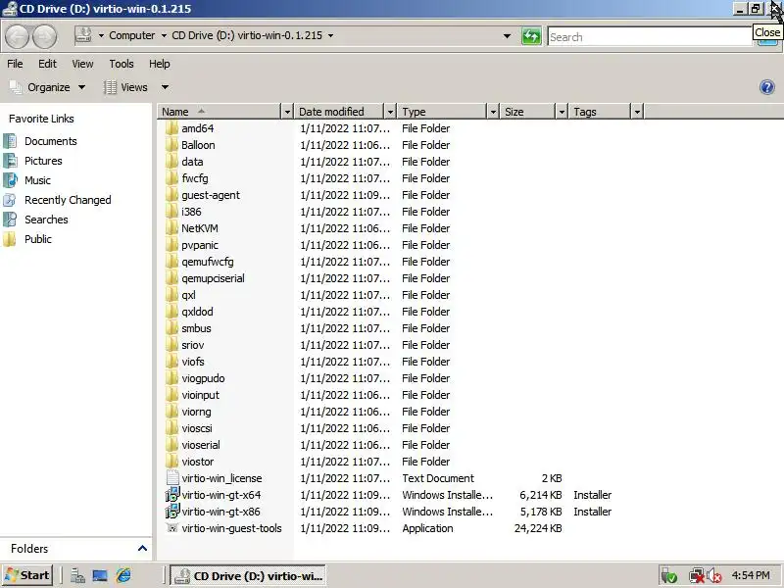Viewport: 784px width, 588px height.
Task: Click the CD Drive (D:) breadcrumb segment
Action: pyautogui.click(x=247, y=35)
